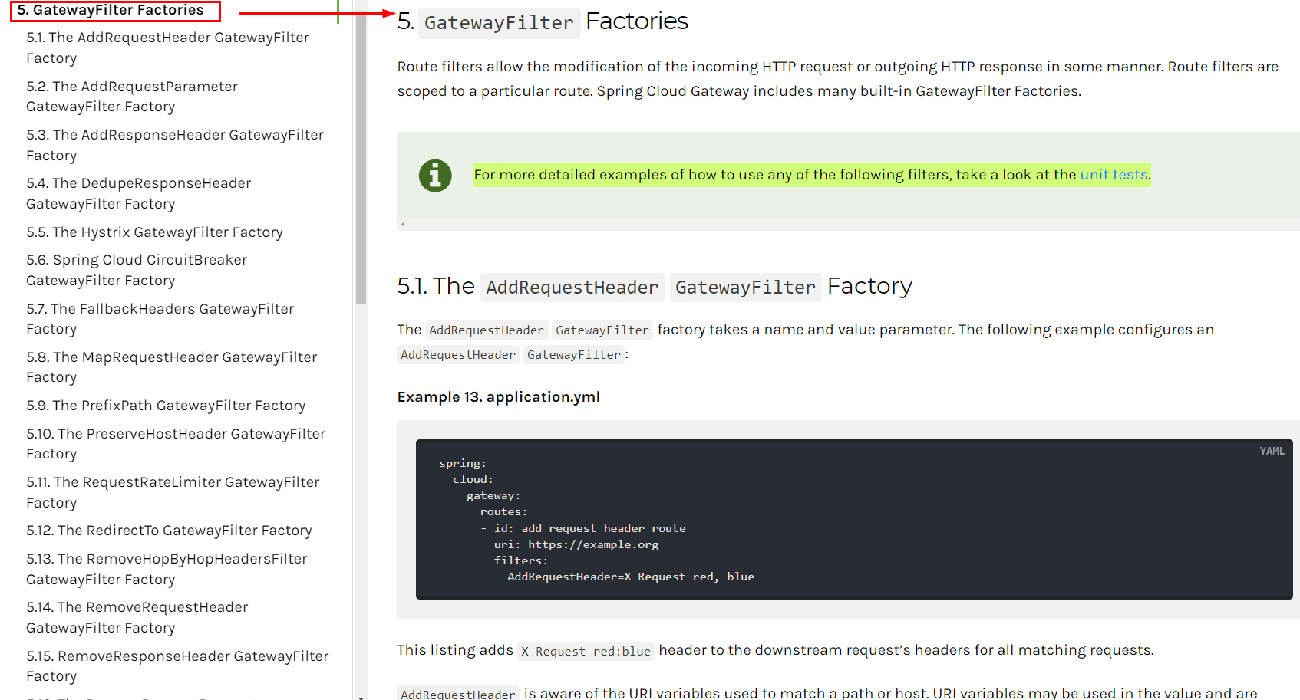Click the Example 13. application.yml caption

coord(499,397)
